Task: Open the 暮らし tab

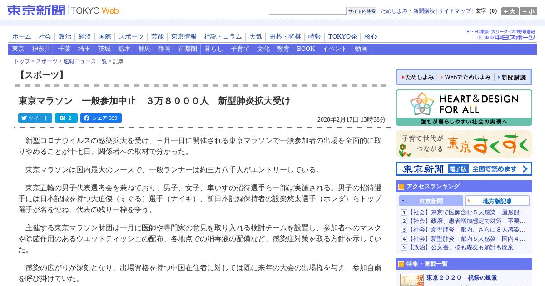Action: 214,49
